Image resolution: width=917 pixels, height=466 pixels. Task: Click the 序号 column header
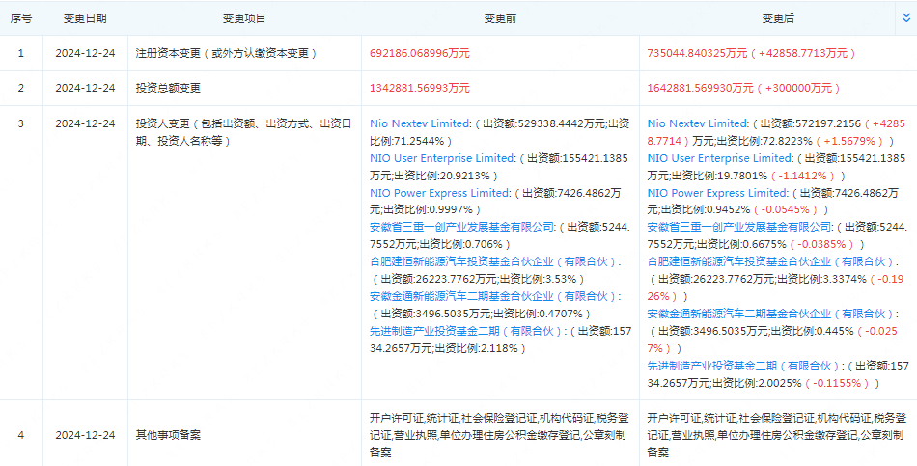[x=21, y=18]
